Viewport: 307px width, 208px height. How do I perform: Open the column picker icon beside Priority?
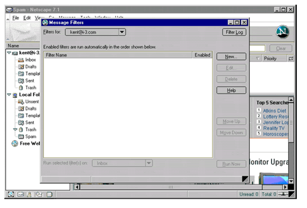[291, 58]
